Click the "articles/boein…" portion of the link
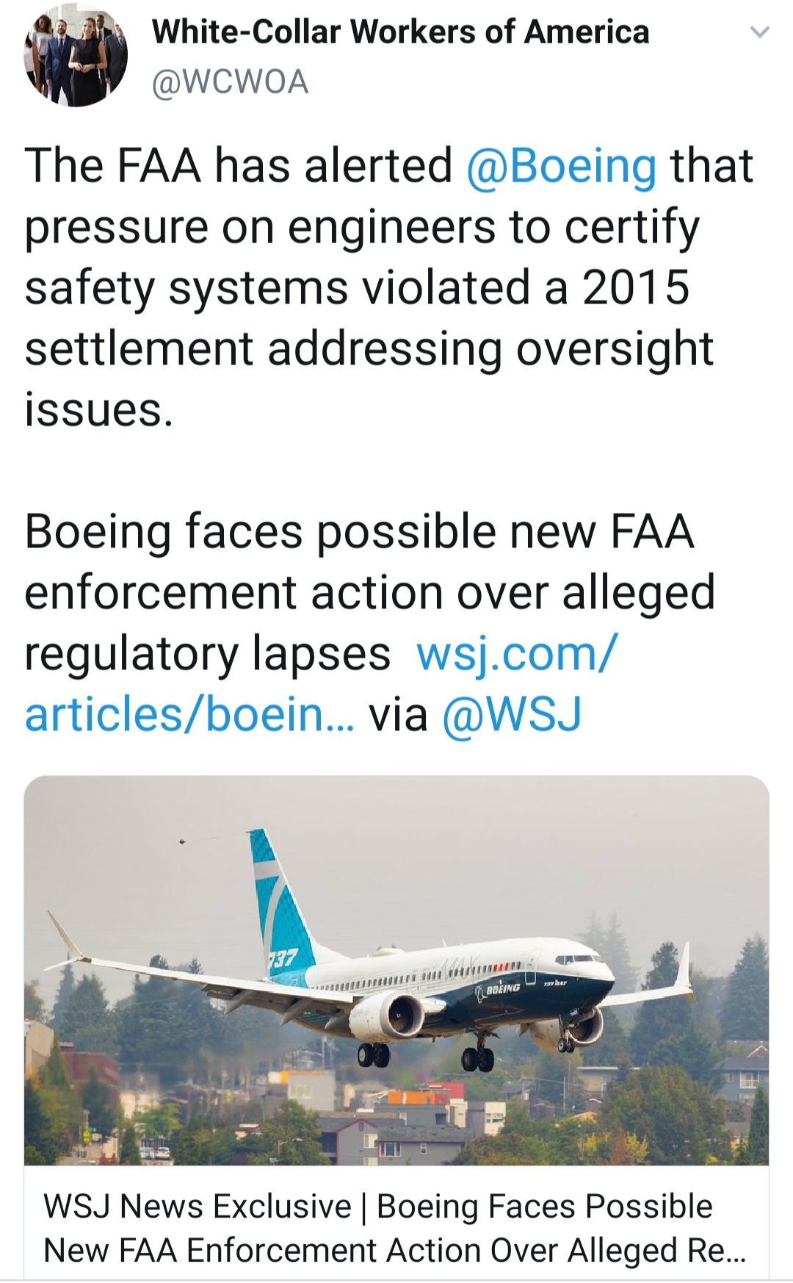The width and height of the screenshot is (793, 1283). 189,714
